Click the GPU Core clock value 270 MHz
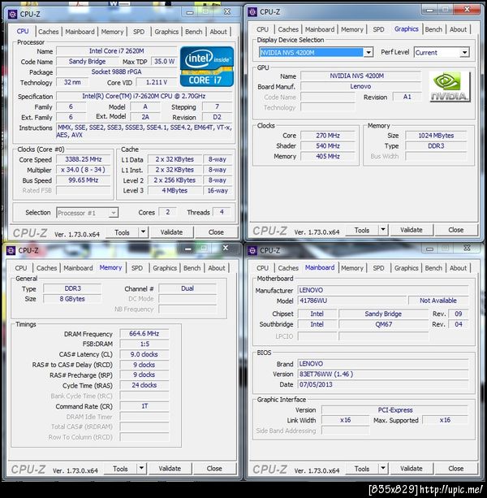This screenshot has width=487, height=498. [328, 136]
